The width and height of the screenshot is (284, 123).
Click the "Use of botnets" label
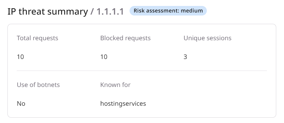coord(38,85)
